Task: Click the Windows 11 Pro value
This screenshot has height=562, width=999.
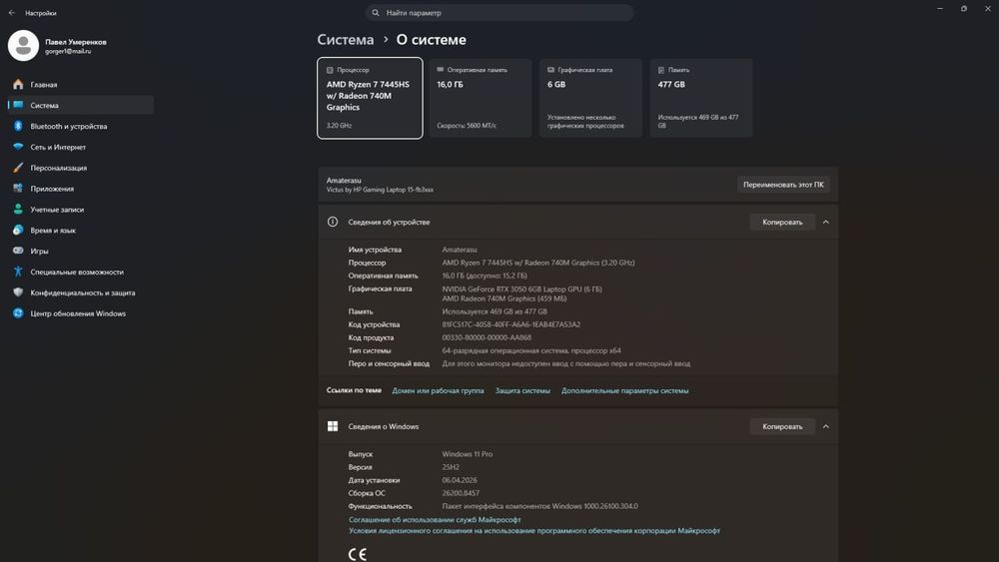Action: 467,454
